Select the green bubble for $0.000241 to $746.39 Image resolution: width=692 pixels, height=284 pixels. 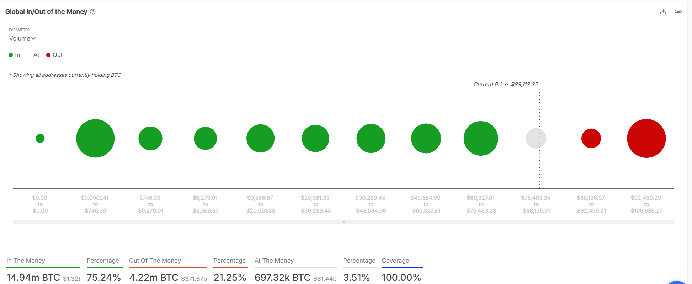[x=95, y=138]
